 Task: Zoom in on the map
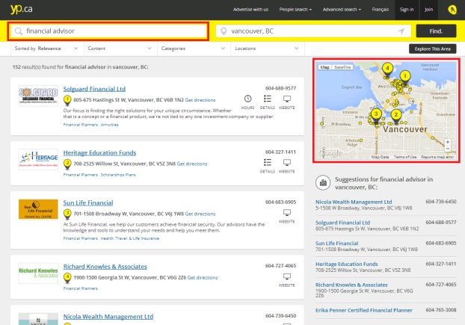pos(448,140)
